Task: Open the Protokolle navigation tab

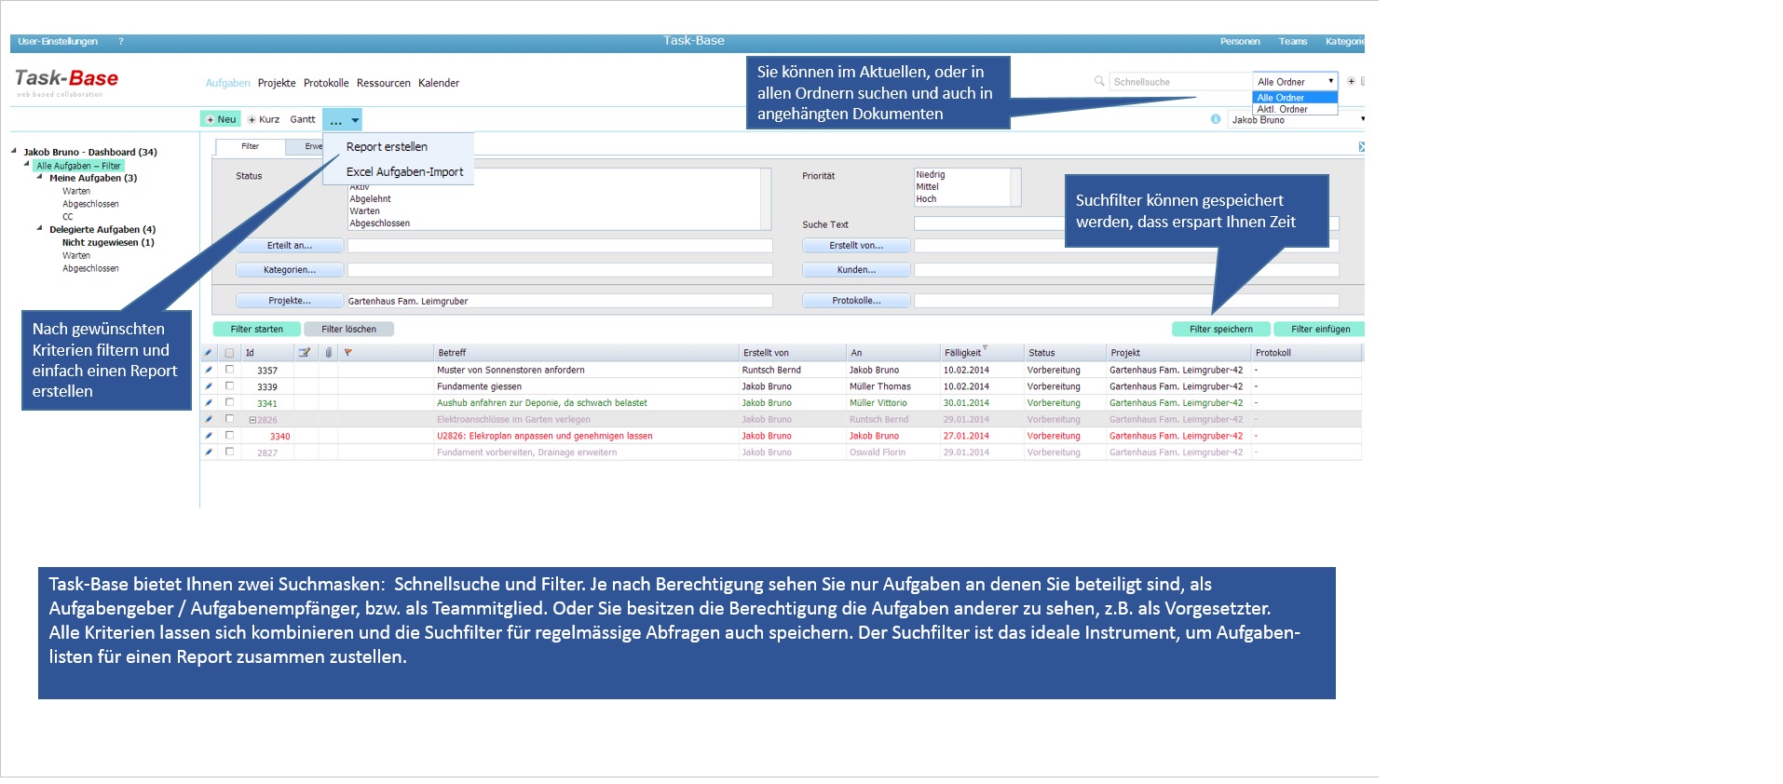Action: click(326, 83)
